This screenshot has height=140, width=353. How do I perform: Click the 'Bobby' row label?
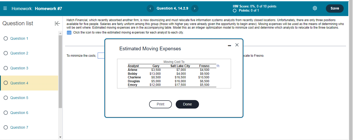[x=133, y=74]
